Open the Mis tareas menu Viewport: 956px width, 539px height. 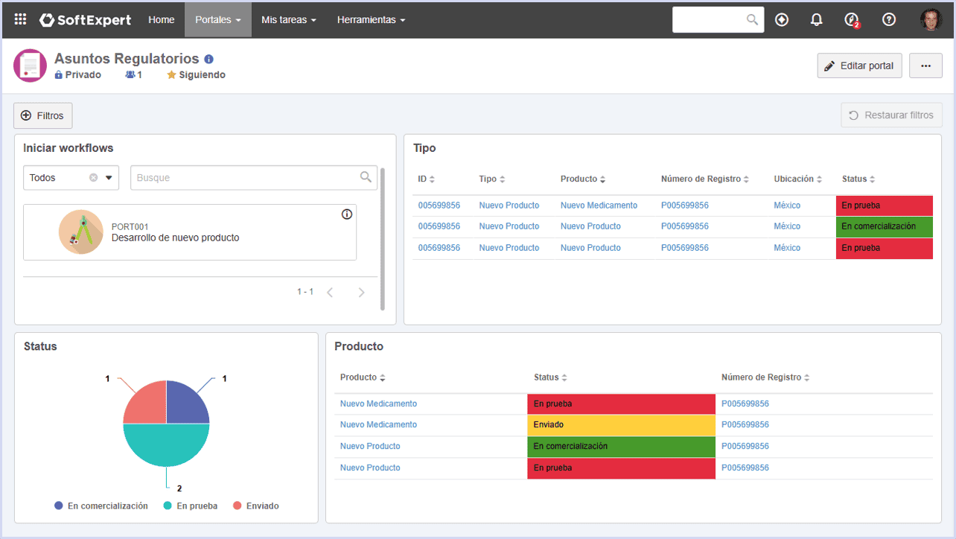[289, 20]
